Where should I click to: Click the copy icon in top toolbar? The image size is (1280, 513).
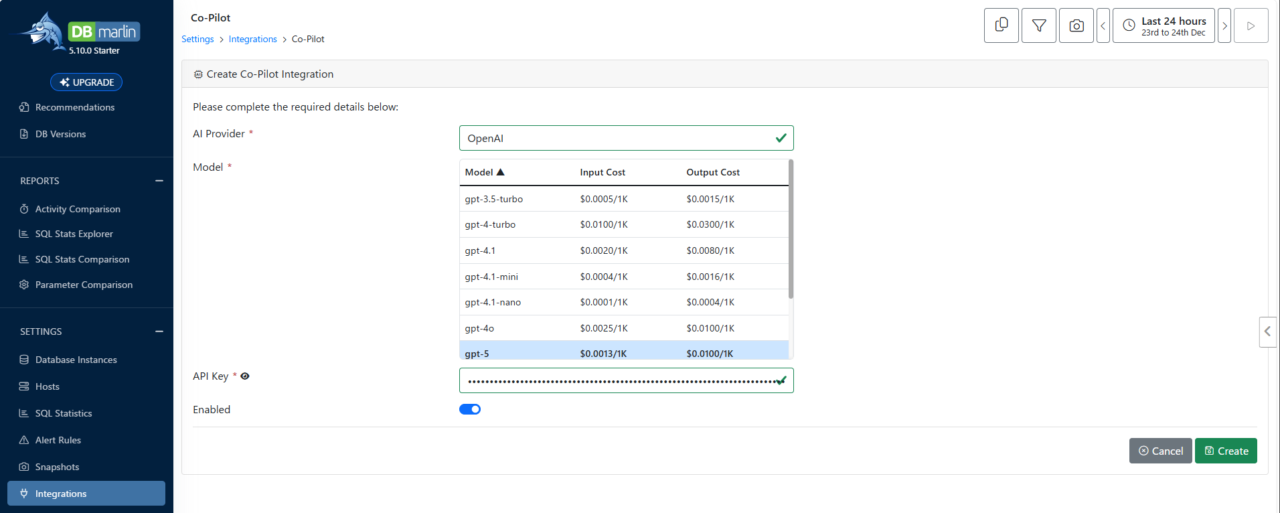1002,25
